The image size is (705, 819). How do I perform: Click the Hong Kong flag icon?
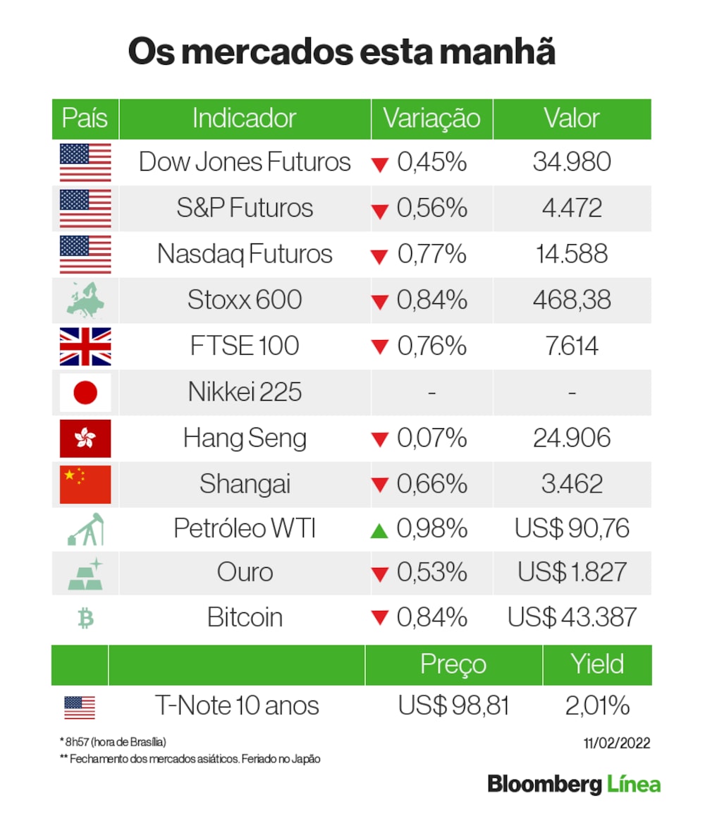85,438
